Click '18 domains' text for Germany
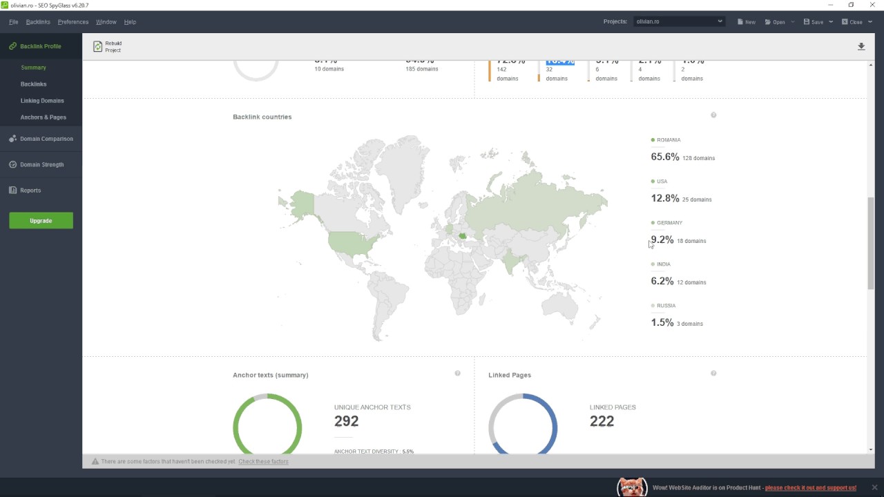This screenshot has height=497, width=884. pyautogui.click(x=691, y=241)
